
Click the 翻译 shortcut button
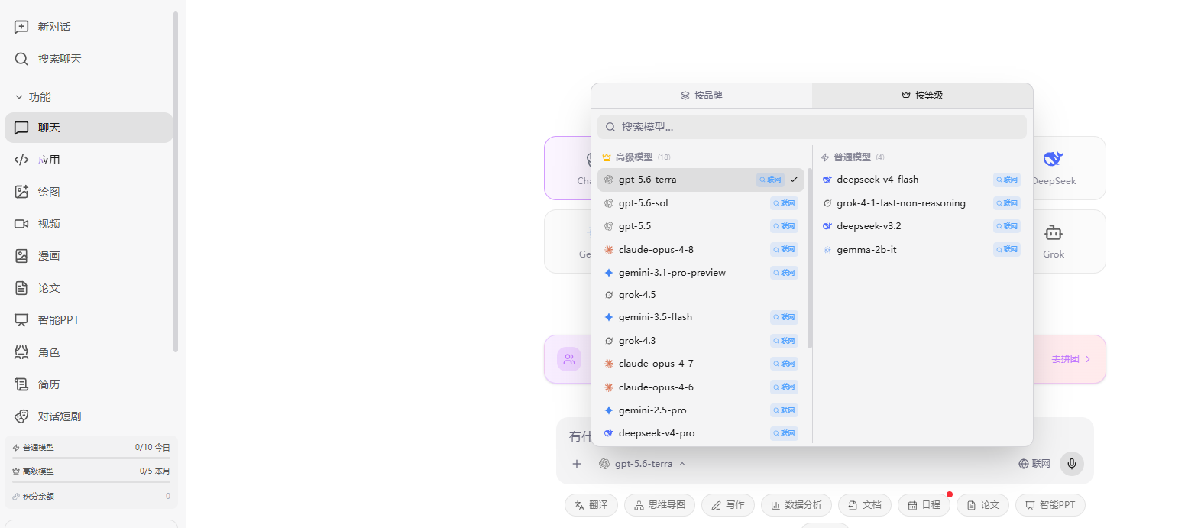pos(591,505)
